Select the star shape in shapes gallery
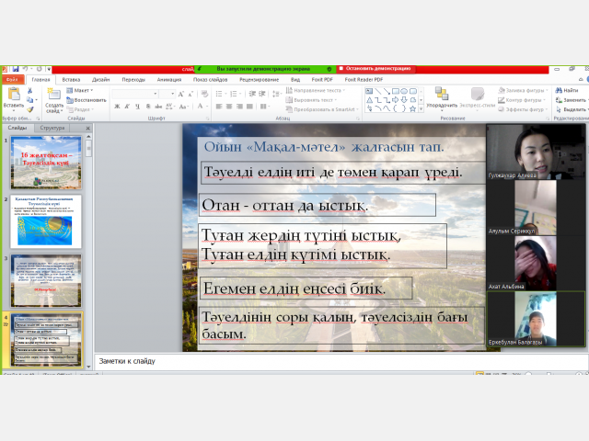This screenshot has width=589, height=441. 413,108
